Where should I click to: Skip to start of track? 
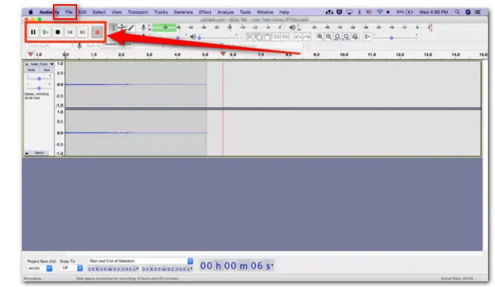70,32
